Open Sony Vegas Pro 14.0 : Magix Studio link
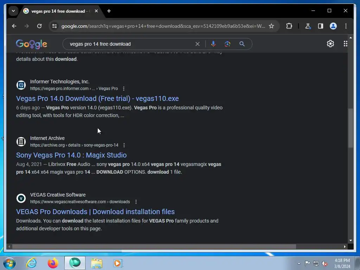This screenshot has height=270, width=360. 71,155
